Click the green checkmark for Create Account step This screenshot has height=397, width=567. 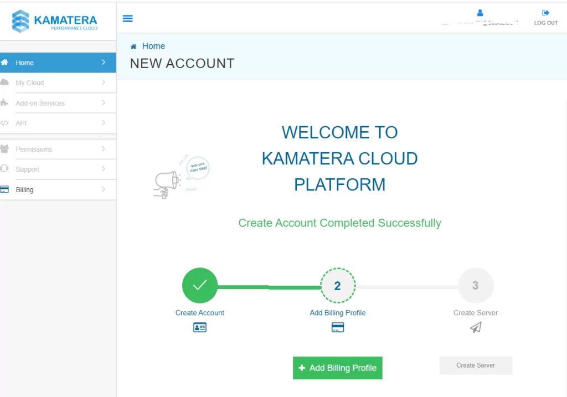200,285
